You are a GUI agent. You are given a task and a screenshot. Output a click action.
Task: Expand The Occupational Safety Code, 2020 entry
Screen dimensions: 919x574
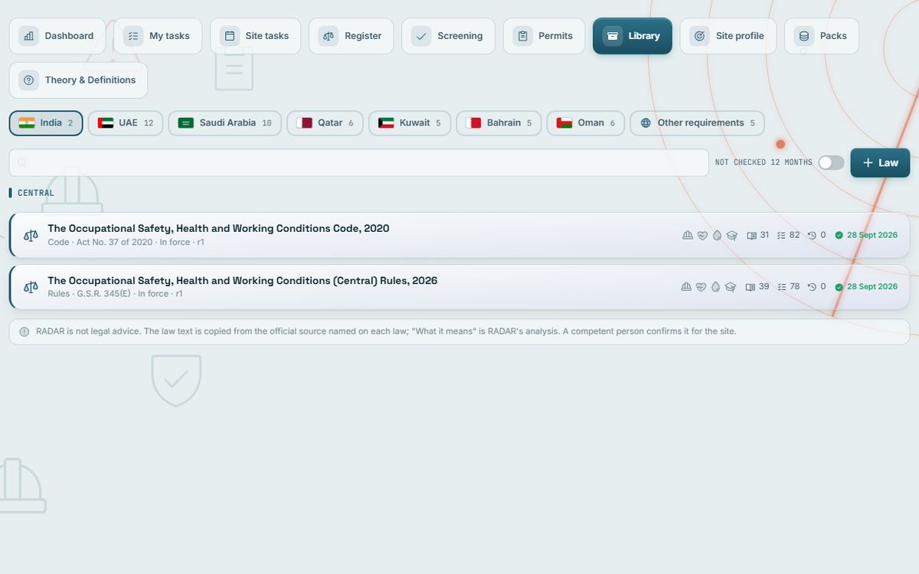(x=459, y=235)
